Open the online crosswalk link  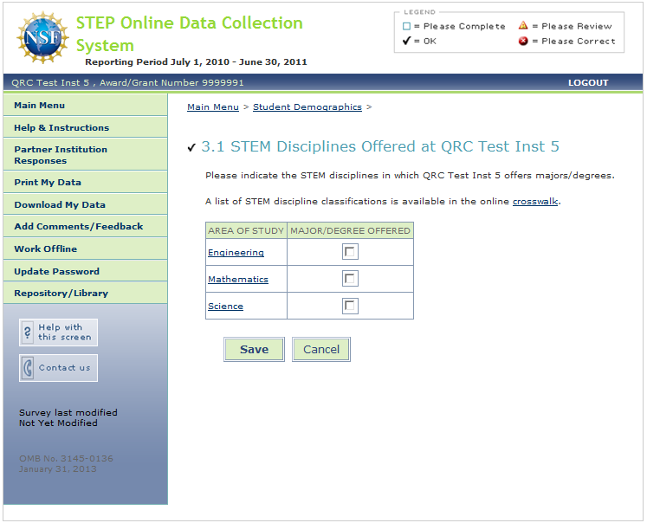(534, 202)
